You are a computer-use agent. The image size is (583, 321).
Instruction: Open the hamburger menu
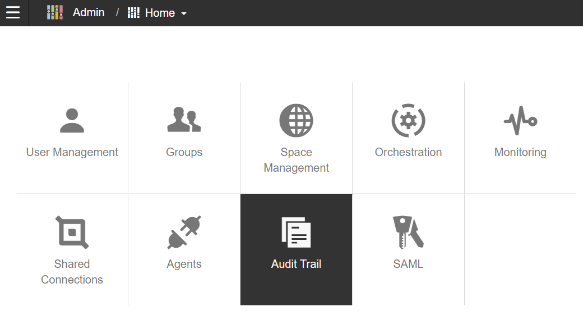point(13,12)
